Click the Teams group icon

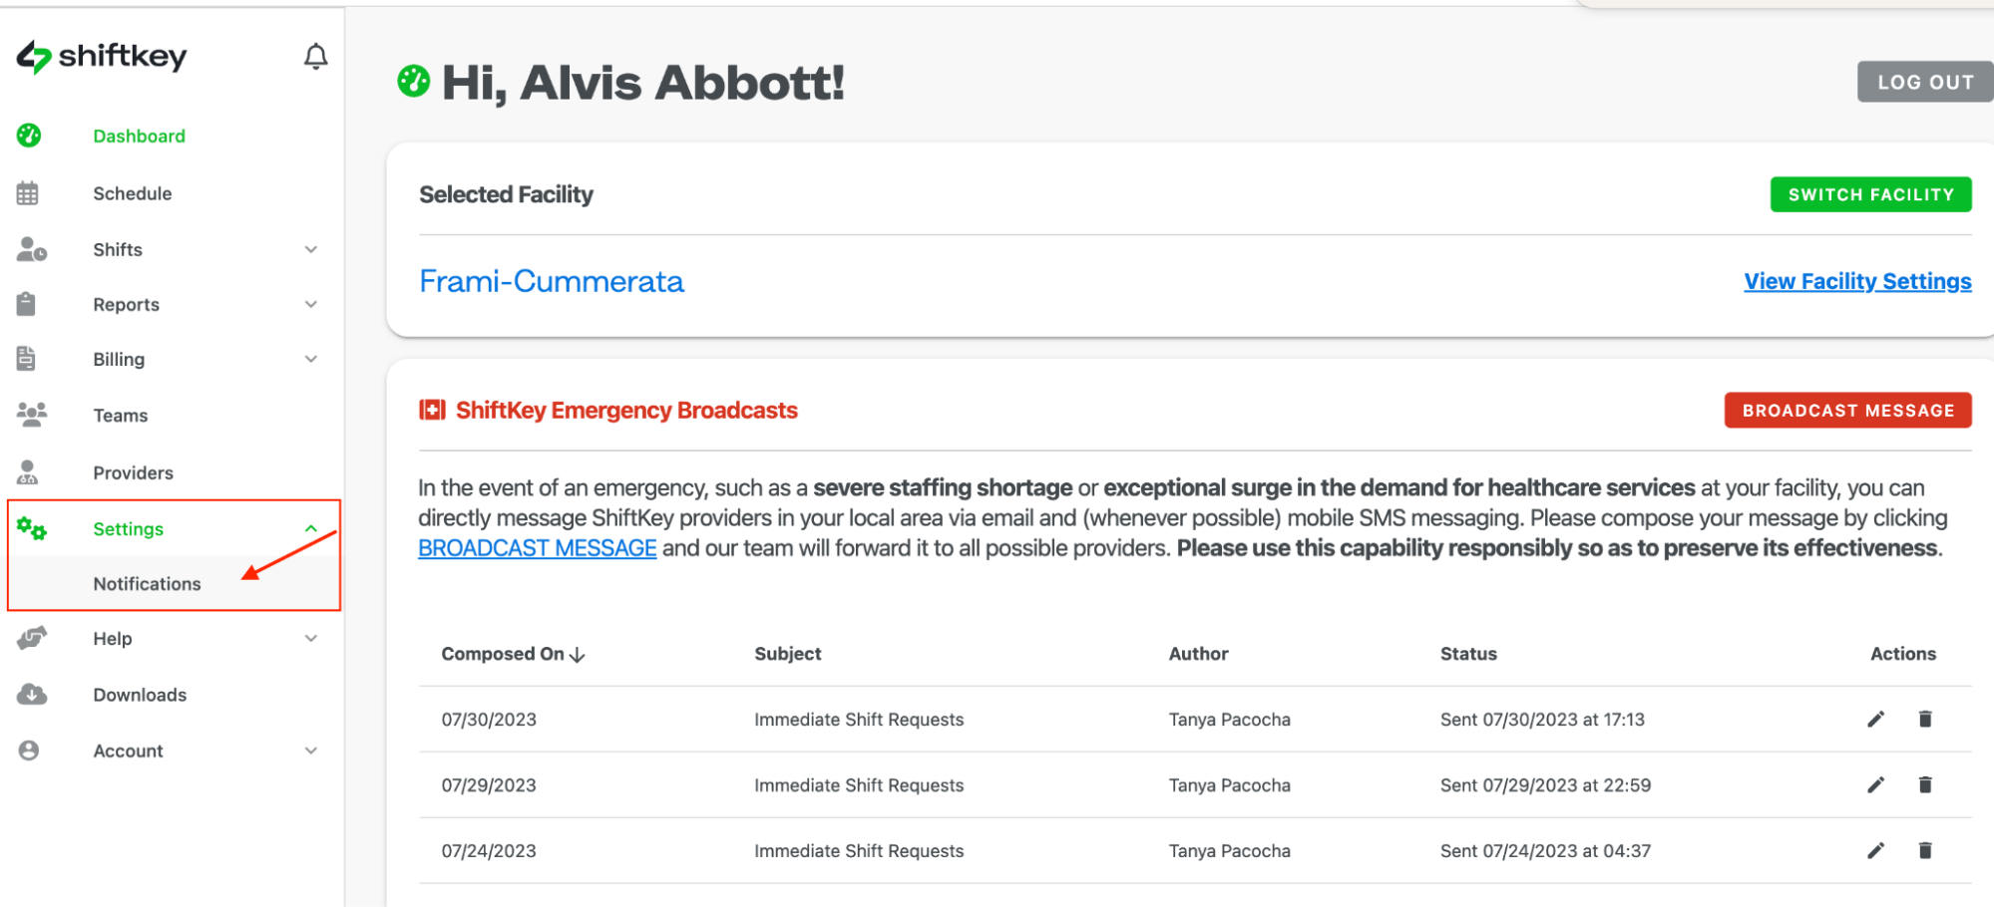pyautogui.click(x=32, y=415)
